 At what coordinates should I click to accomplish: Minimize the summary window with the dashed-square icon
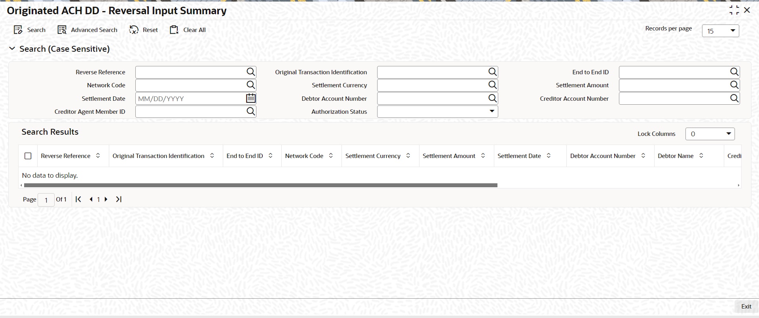[734, 10]
